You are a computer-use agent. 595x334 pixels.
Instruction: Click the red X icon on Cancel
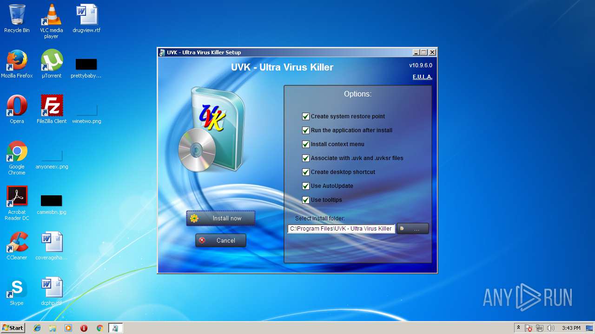click(202, 240)
